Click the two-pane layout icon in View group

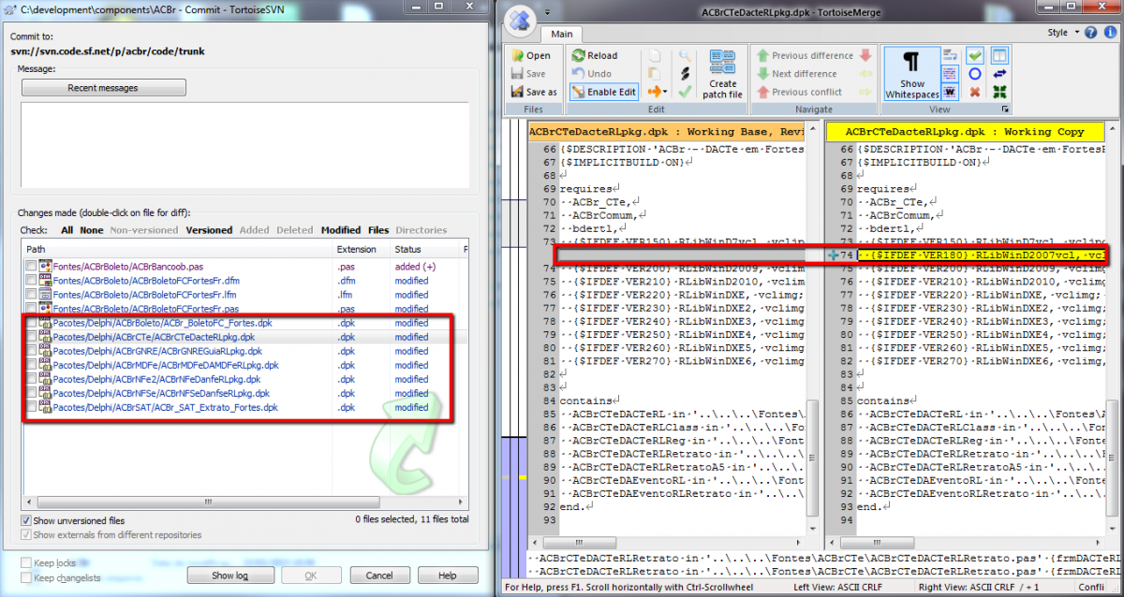[x=999, y=55]
